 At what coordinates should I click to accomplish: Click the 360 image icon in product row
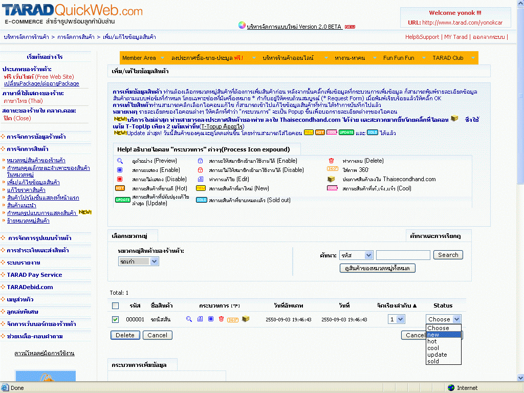(x=232, y=319)
